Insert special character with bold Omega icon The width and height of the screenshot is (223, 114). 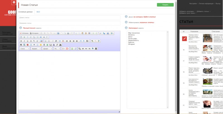(54, 45)
